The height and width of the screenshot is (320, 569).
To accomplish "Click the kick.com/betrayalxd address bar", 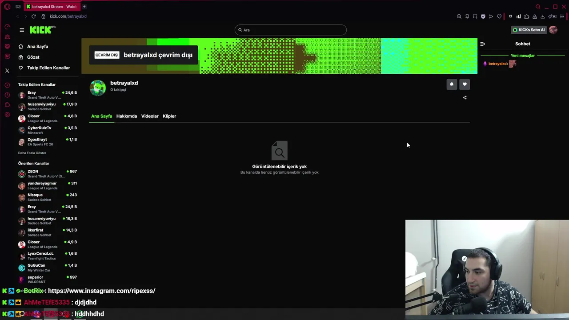I will click(x=68, y=16).
